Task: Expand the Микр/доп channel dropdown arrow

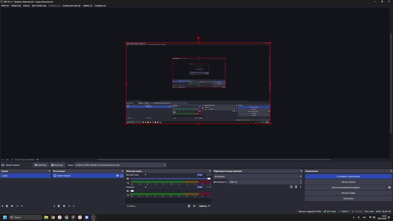Action: (x=146, y=187)
